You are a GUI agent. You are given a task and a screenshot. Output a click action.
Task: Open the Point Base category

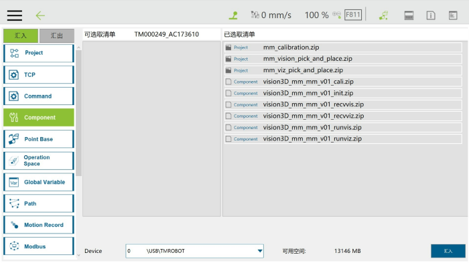pos(39,139)
